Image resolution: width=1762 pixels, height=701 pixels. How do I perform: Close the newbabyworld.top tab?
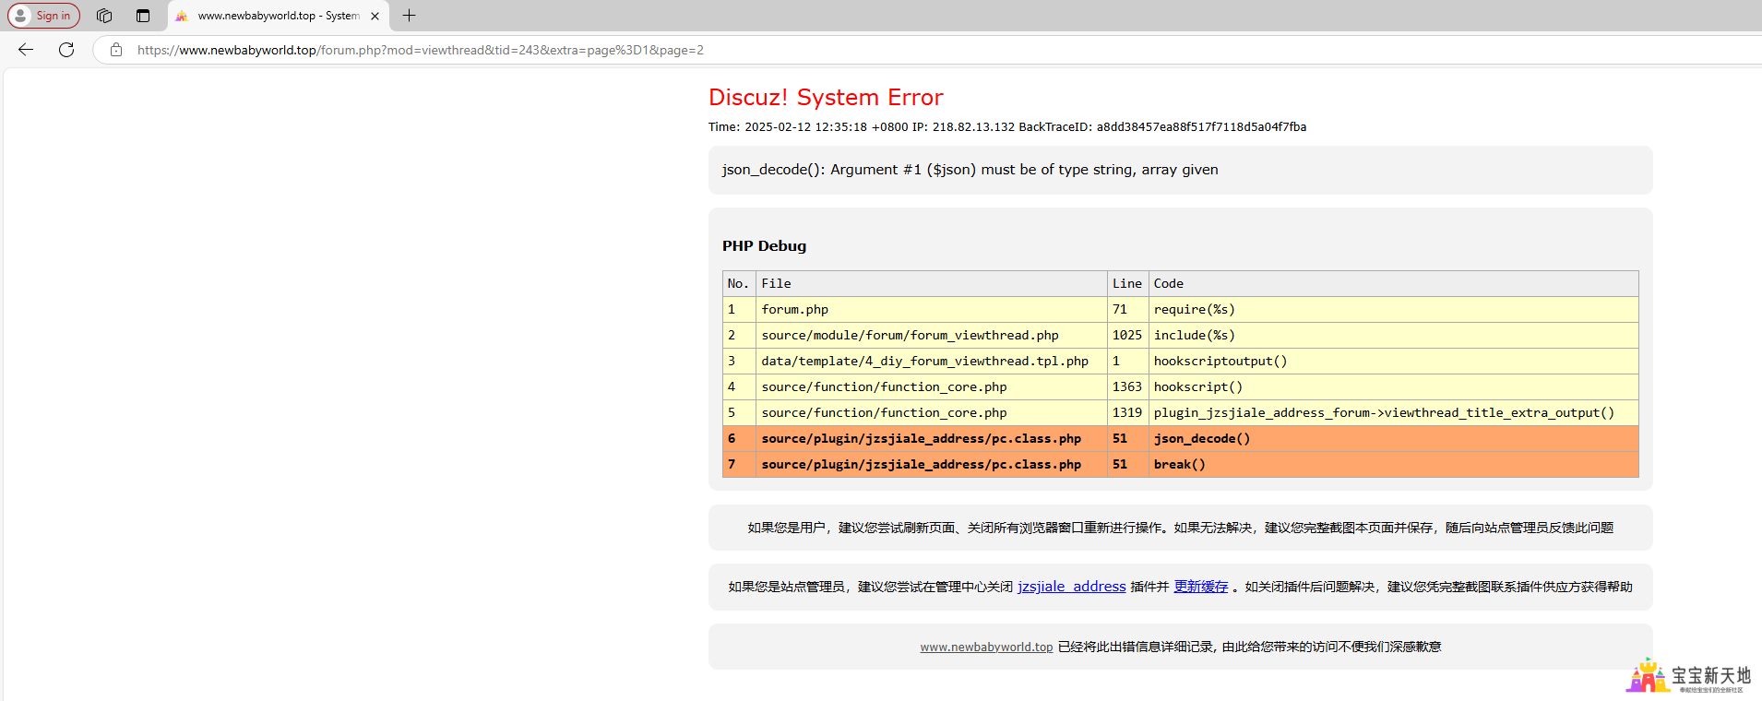point(375,16)
